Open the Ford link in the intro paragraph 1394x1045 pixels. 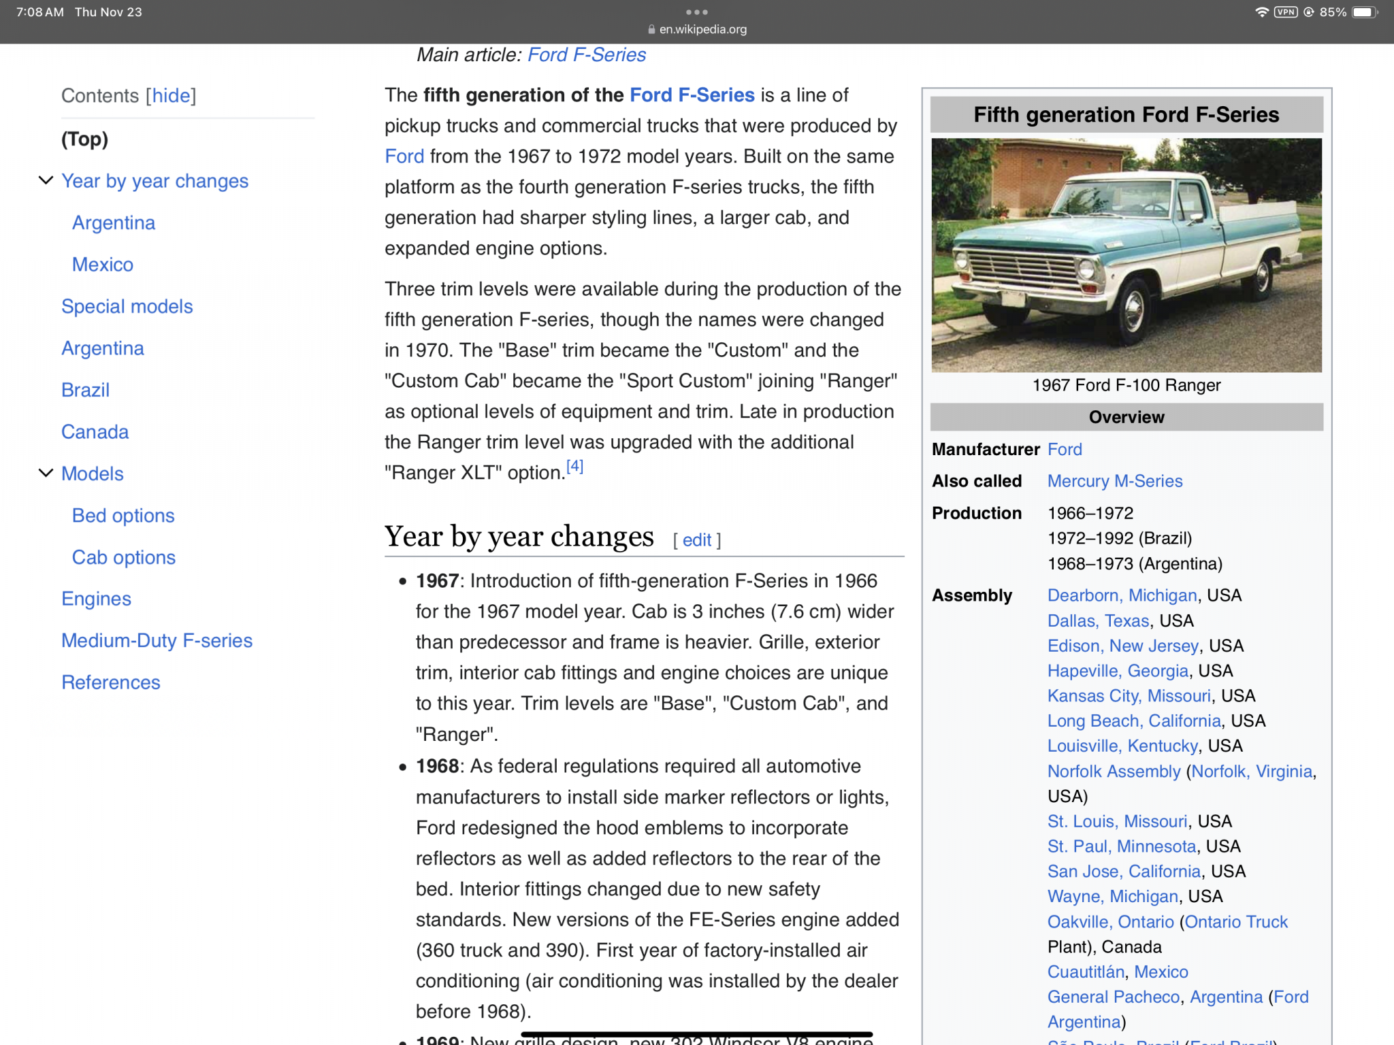(404, 156)
